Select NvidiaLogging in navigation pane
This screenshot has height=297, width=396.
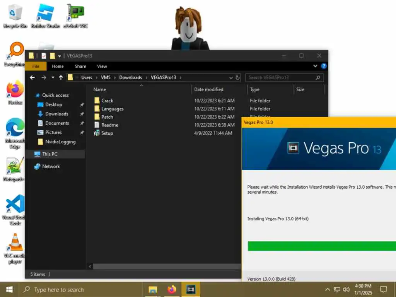pos(60,142)
